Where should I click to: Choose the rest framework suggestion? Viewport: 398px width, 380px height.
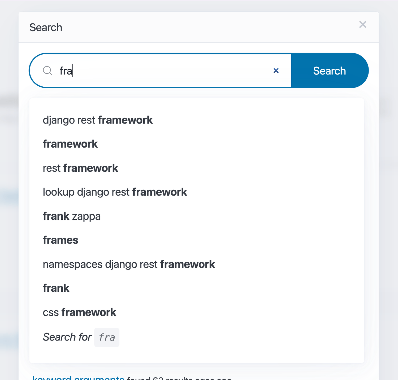click(80, 168)
